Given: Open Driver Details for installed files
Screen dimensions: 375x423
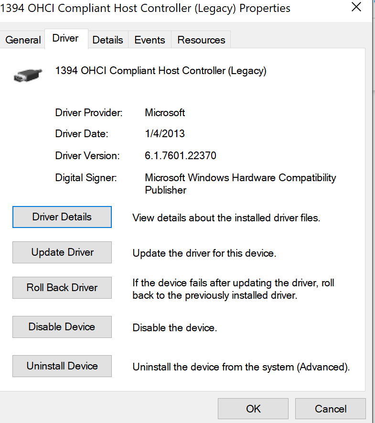Looking at the screenshot, I should (x=62, y=217).
